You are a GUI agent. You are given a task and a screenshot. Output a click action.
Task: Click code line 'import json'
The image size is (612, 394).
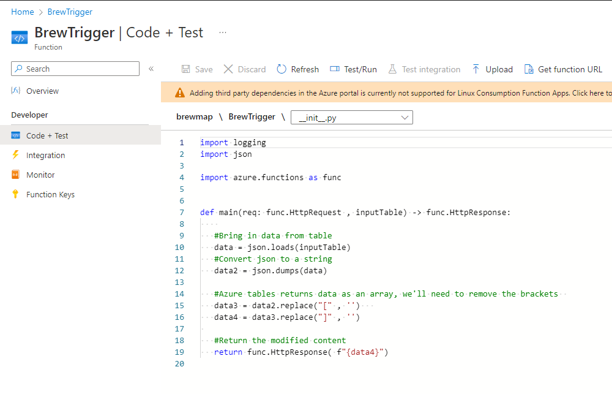tap(226, 154)
